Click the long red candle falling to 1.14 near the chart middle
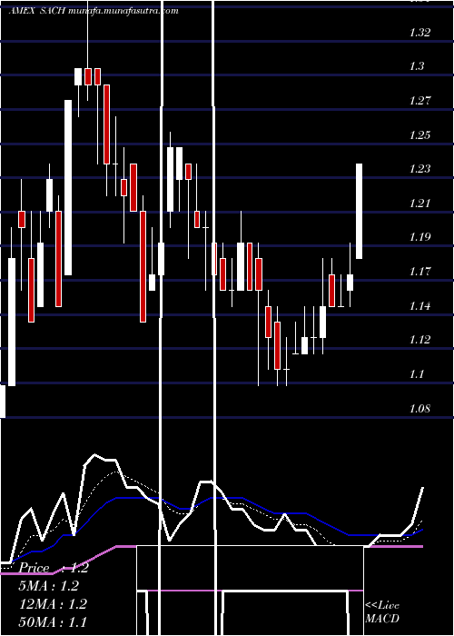 click(x=143, y=266)
